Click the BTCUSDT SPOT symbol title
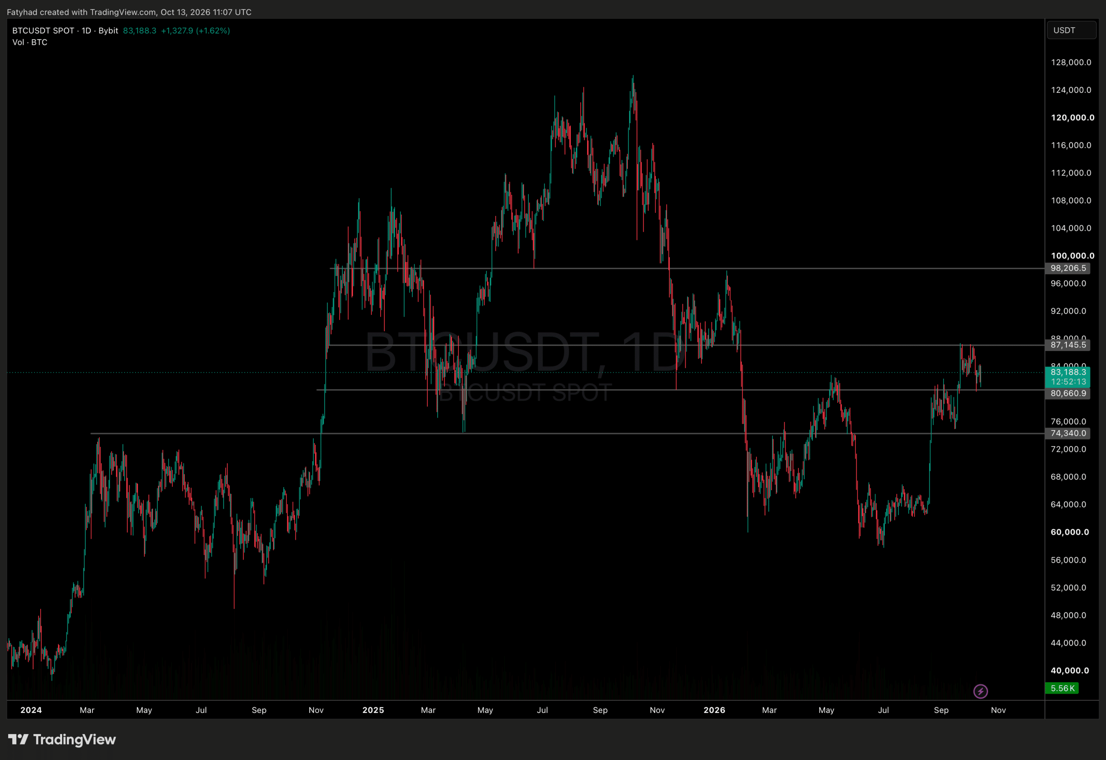Viewport: 1106px width, 760px height. (x=43, y=31)
